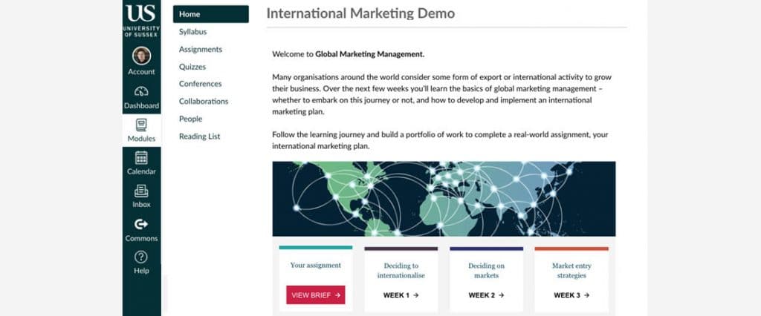Go to Assignments in course menu

pos(200,50)
